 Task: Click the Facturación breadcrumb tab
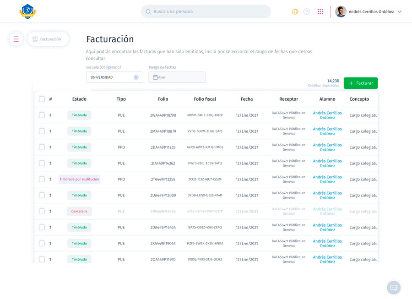[48, 39]
